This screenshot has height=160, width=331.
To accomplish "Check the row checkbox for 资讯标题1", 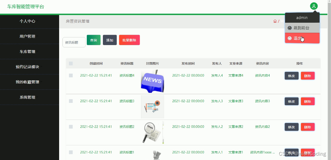I will point(71,152).
